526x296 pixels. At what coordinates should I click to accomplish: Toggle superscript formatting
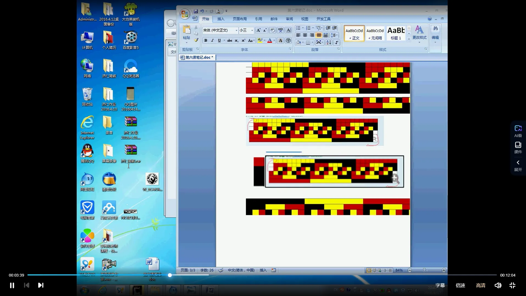tap(243, 41)
